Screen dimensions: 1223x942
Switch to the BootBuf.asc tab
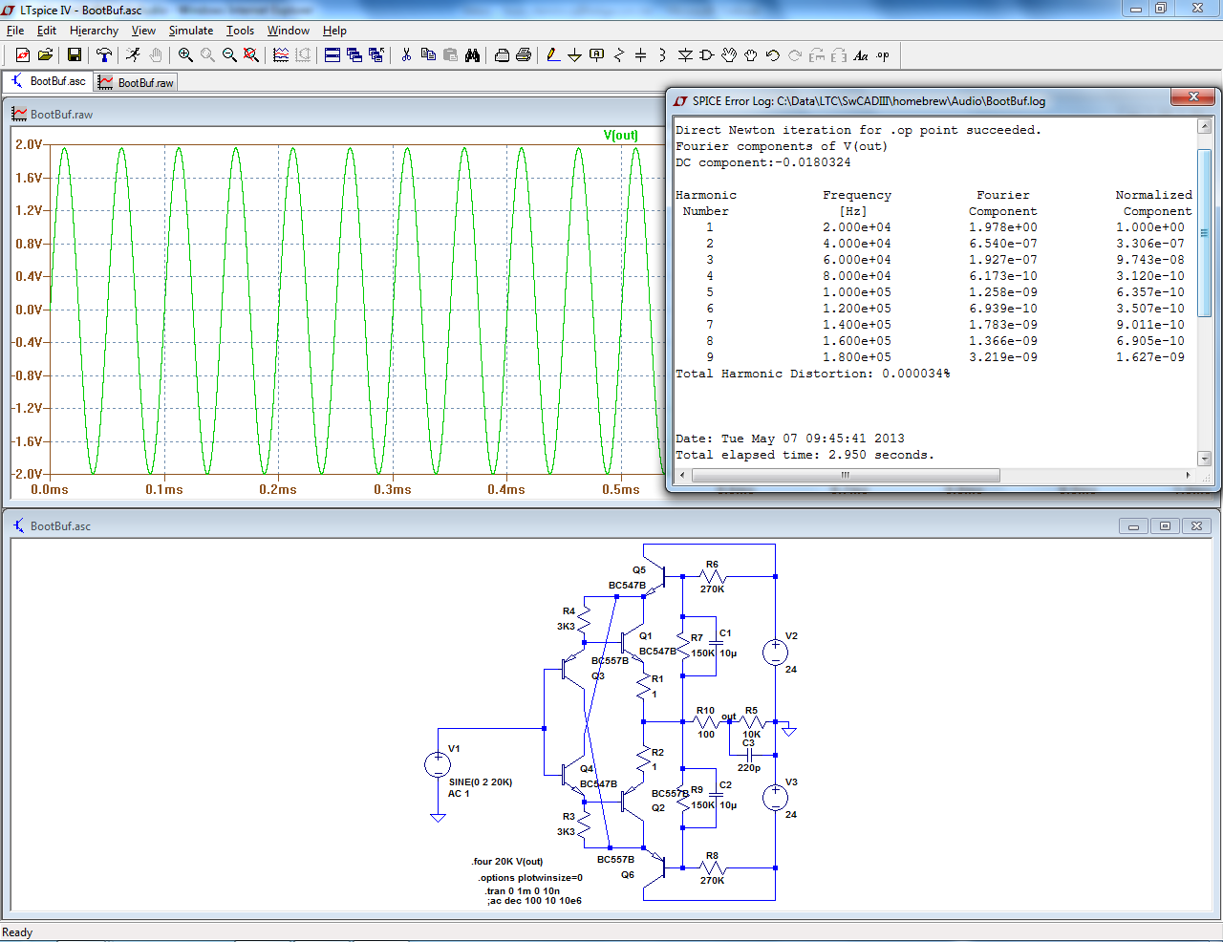(x=48, y=81)
